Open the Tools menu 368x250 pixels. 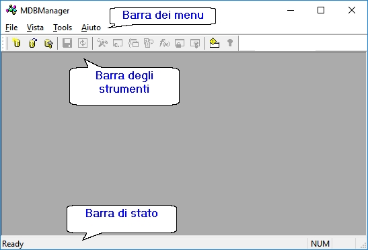63,28
